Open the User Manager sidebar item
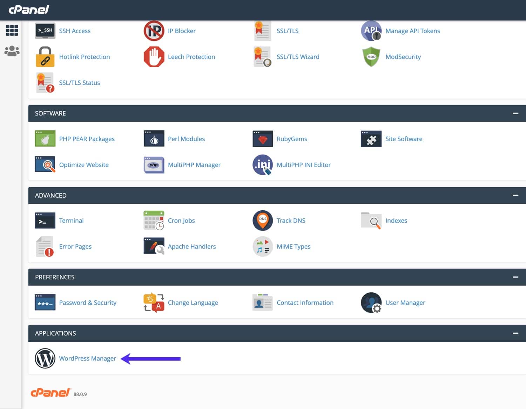 coord(12,51)
